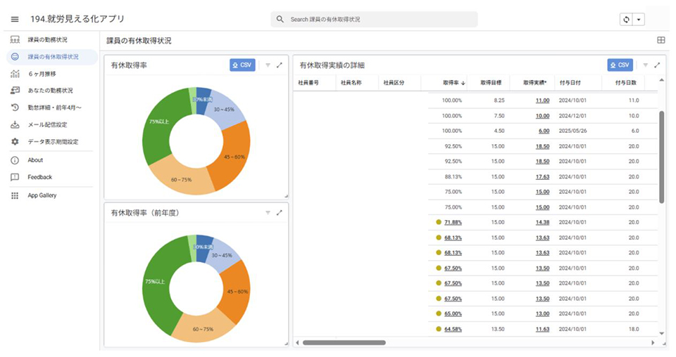Download CSV of 有休取得率 chart
676x357 pixels.
[242, 65]
